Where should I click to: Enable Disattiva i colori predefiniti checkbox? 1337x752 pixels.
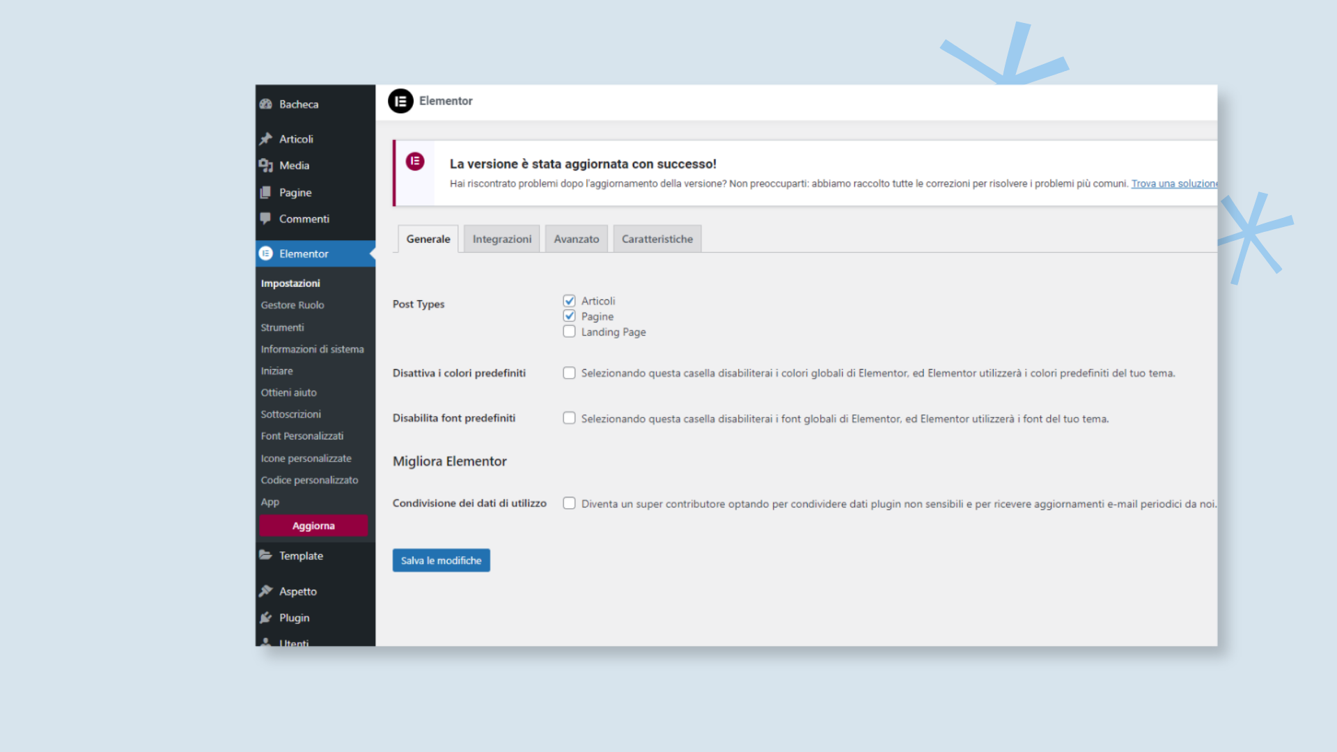click(570, 372)
